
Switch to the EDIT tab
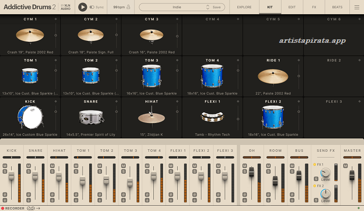click(x=292, y=7)
